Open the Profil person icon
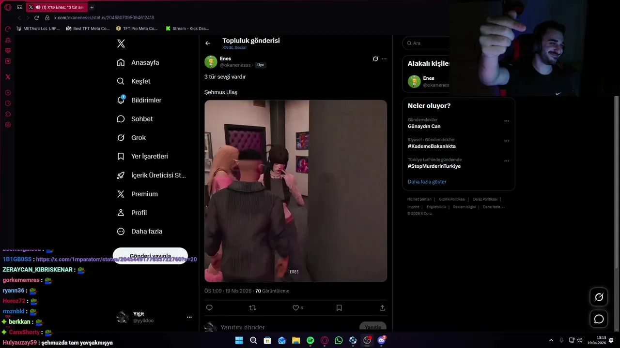The image size is (620, 348). pos(121,213)
